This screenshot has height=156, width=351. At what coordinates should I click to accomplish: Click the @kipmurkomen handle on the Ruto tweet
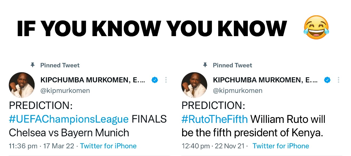point(237,91)
